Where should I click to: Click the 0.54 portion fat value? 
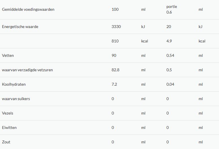[170, 55]
